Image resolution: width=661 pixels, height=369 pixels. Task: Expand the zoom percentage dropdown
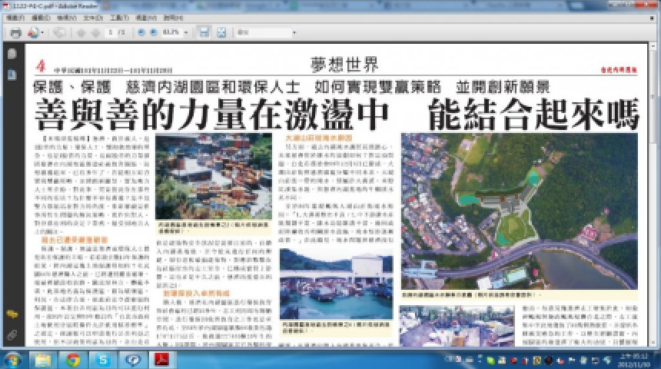(185, 32)
